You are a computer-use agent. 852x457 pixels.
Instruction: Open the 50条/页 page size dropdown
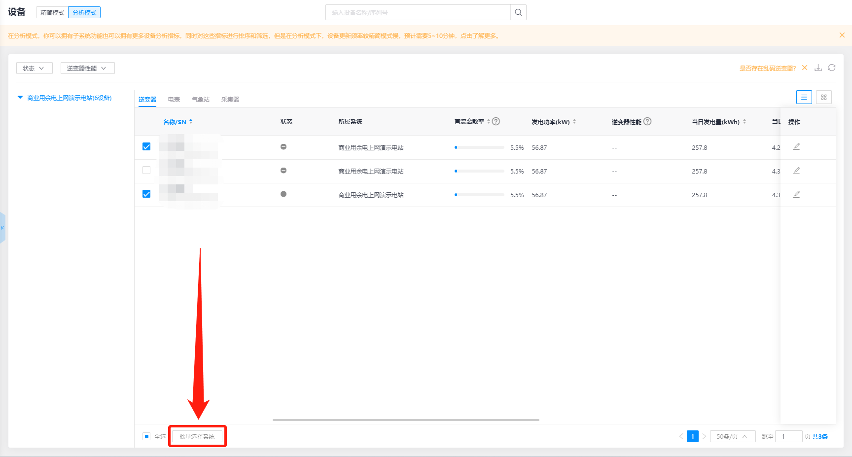click(732, 436)
